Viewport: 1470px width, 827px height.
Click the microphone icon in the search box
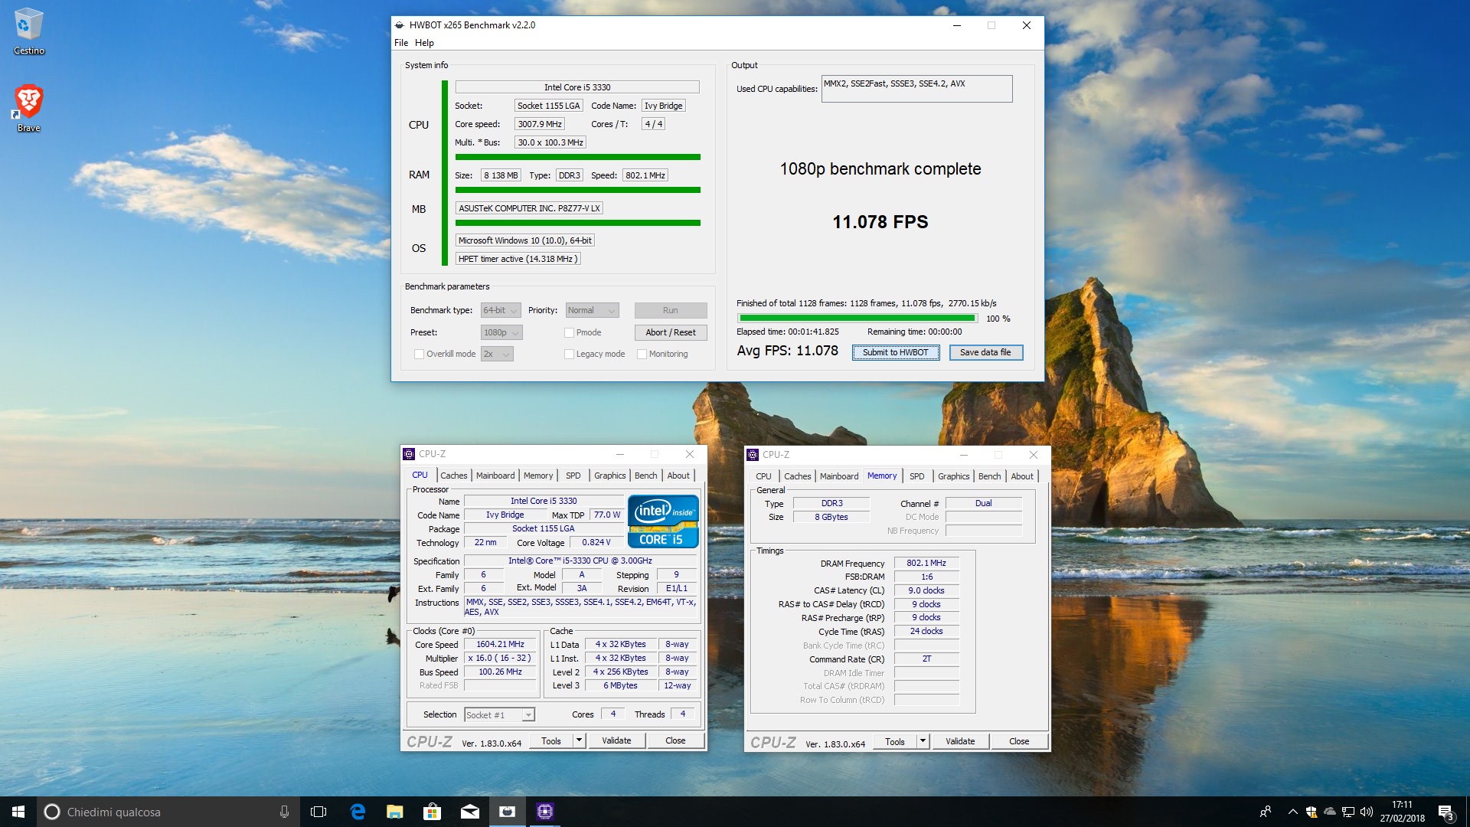click(x=284, y=812)
